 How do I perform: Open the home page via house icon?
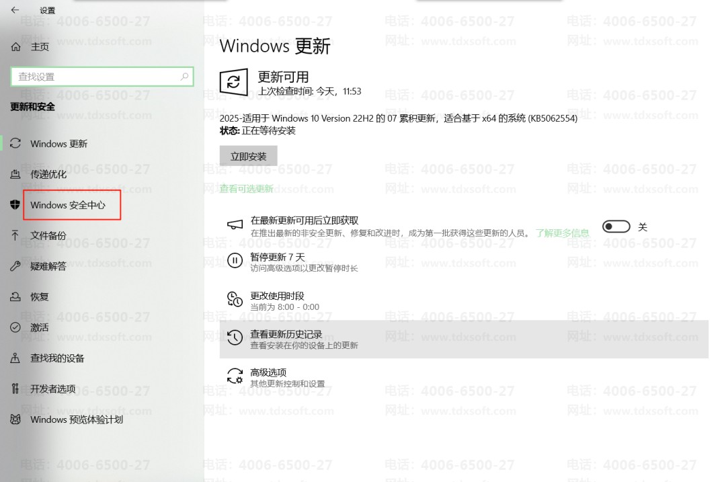pos(15,47)
